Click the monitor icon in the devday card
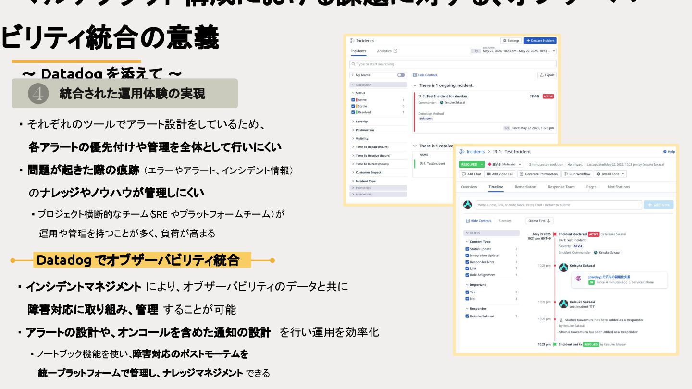The width and height of the screenshot is (692, 389). pyautogui.click(x=579, y=278)
